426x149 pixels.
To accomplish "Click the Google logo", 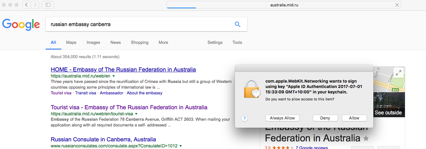I will (x=21, y=24).
